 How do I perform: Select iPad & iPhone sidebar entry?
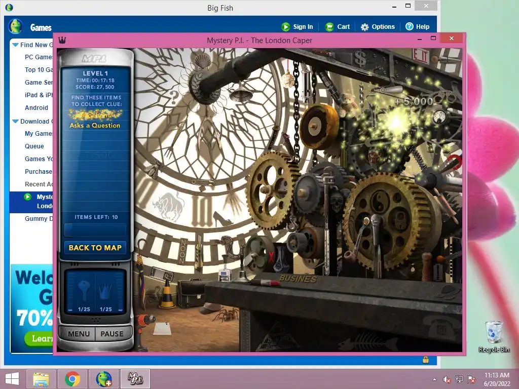click(x=39, y=95)
